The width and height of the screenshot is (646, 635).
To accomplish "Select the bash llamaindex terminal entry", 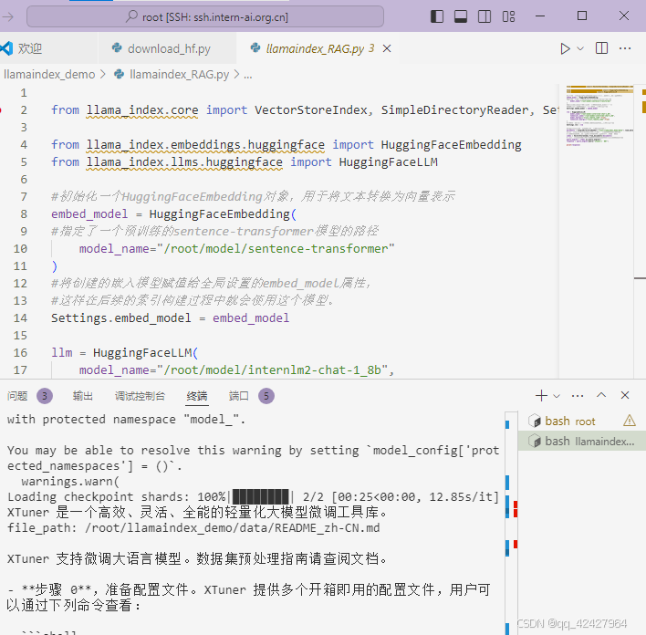I will pos(582,441).
